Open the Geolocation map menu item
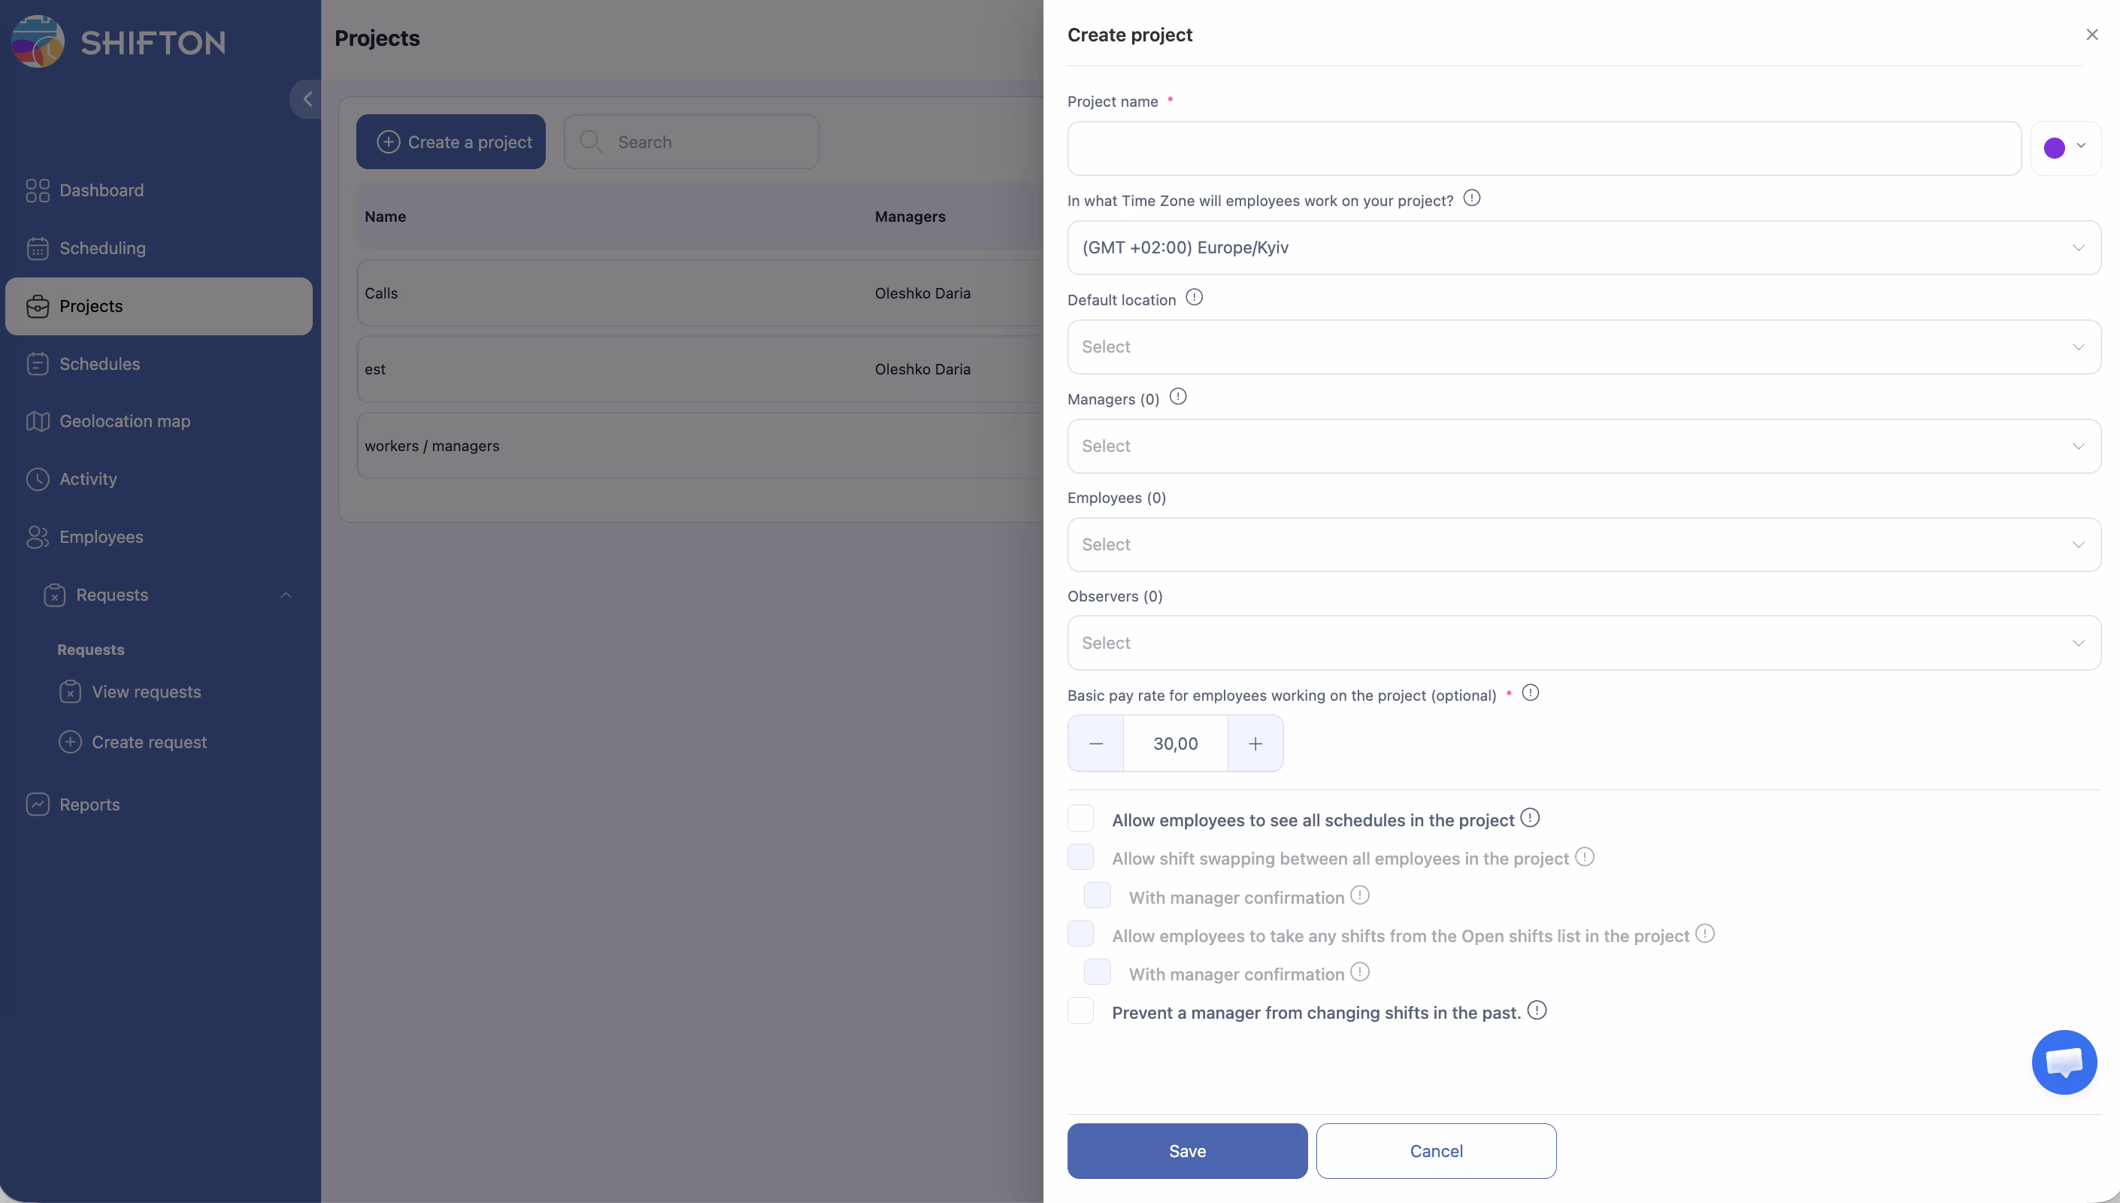This screenshot has height=1203, width=2120. pos(124,421)
